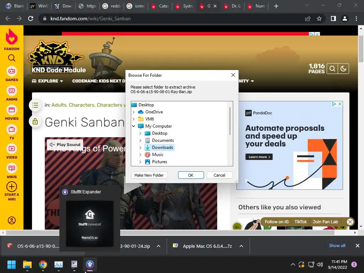
Task: Click Play Sound on the video
Action: pyautogui.click(x=65, y=145)
